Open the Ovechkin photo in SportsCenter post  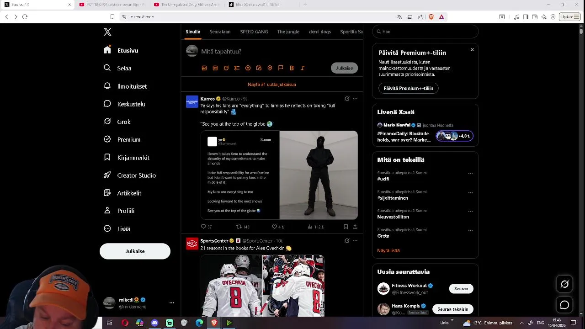tap(263, 286)
